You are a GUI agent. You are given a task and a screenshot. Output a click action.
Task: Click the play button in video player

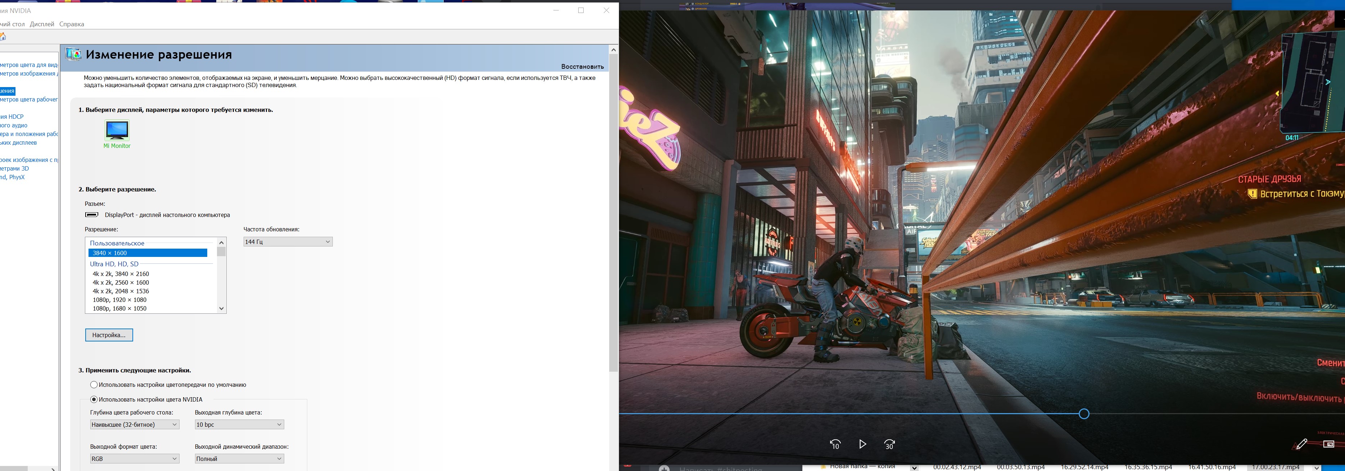(x=862, y=444)
